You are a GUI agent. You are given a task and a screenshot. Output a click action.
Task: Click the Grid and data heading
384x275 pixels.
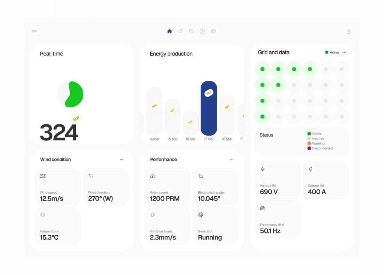(x=273, y=52)
